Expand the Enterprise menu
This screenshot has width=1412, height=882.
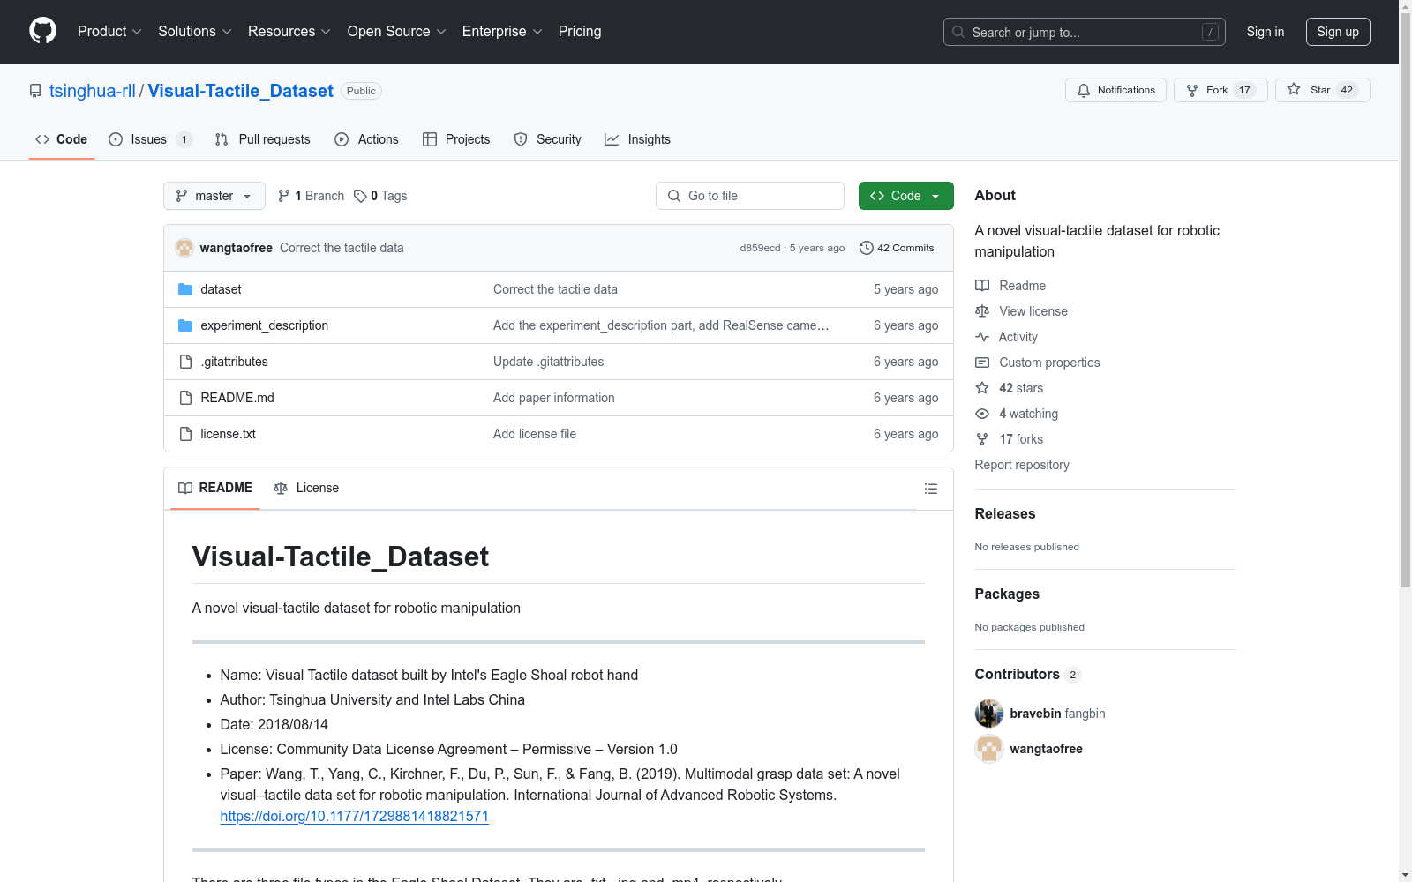coord(502,32)
